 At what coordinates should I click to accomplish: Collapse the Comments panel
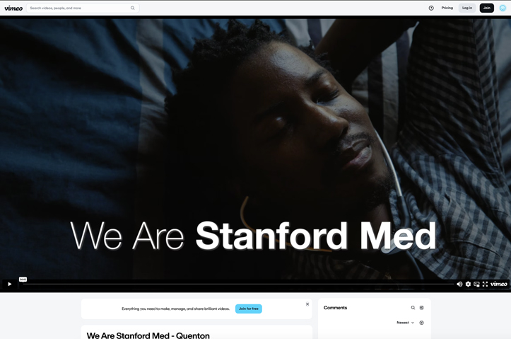pyautogui.click(x=421, y=308)
